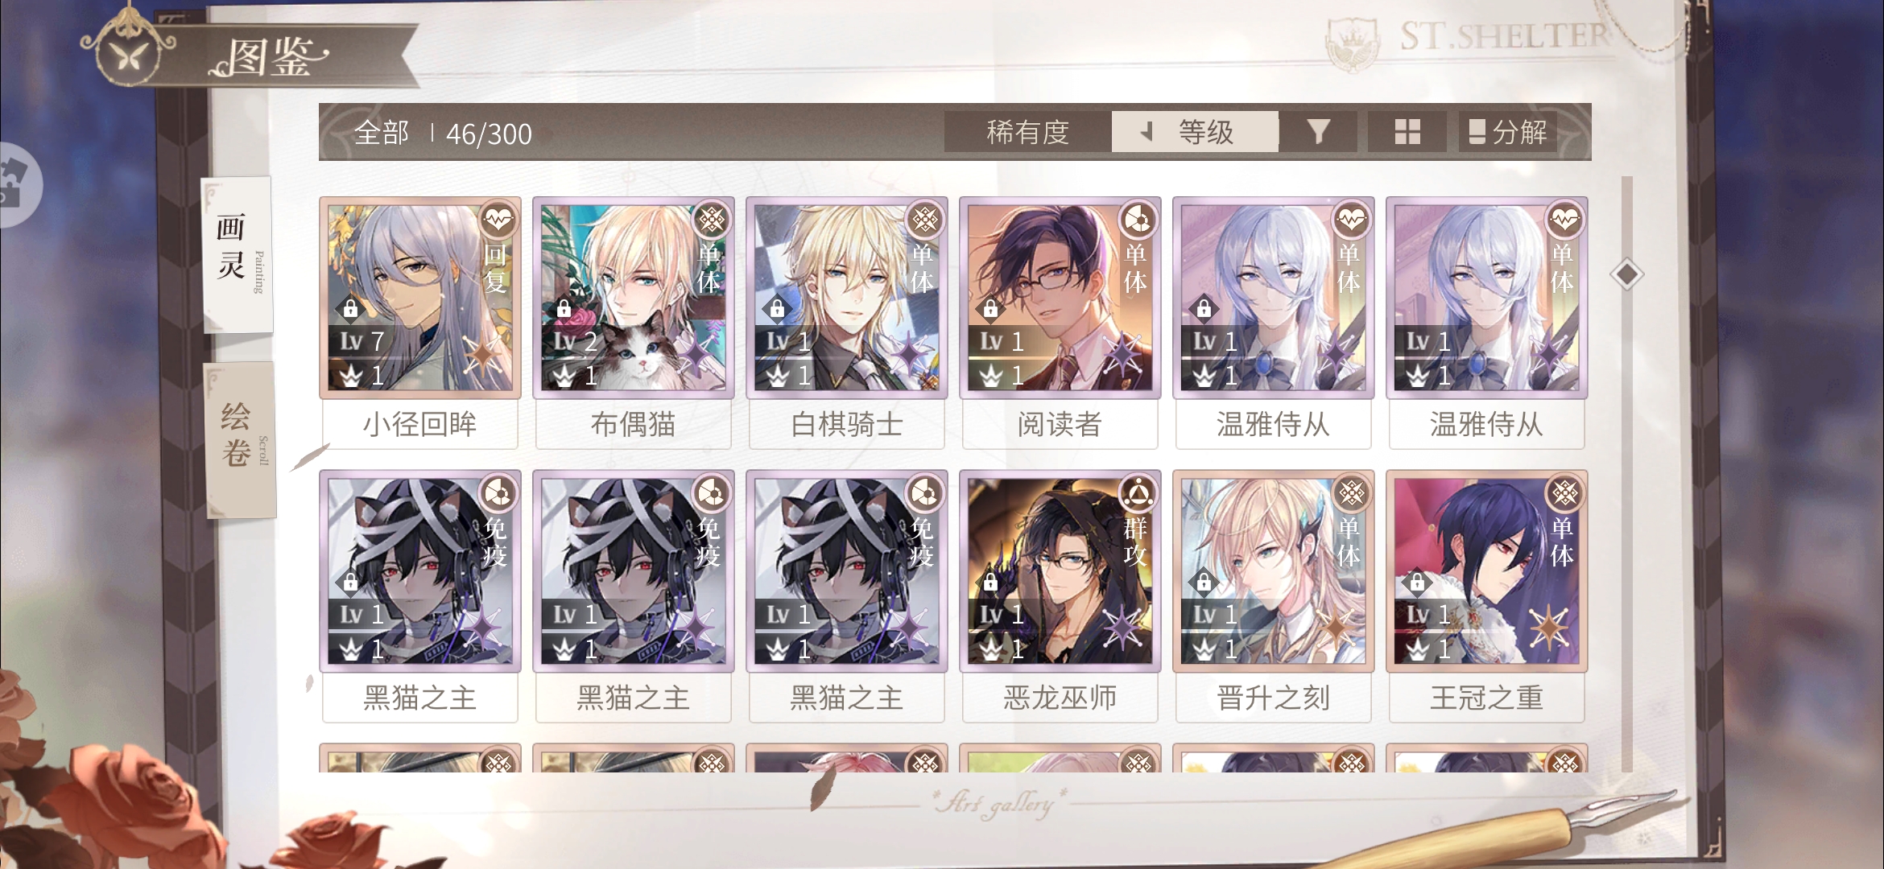Toggle sort direction arrow next to 等级
The image size is (1884, 869).
coord(1147,131)
